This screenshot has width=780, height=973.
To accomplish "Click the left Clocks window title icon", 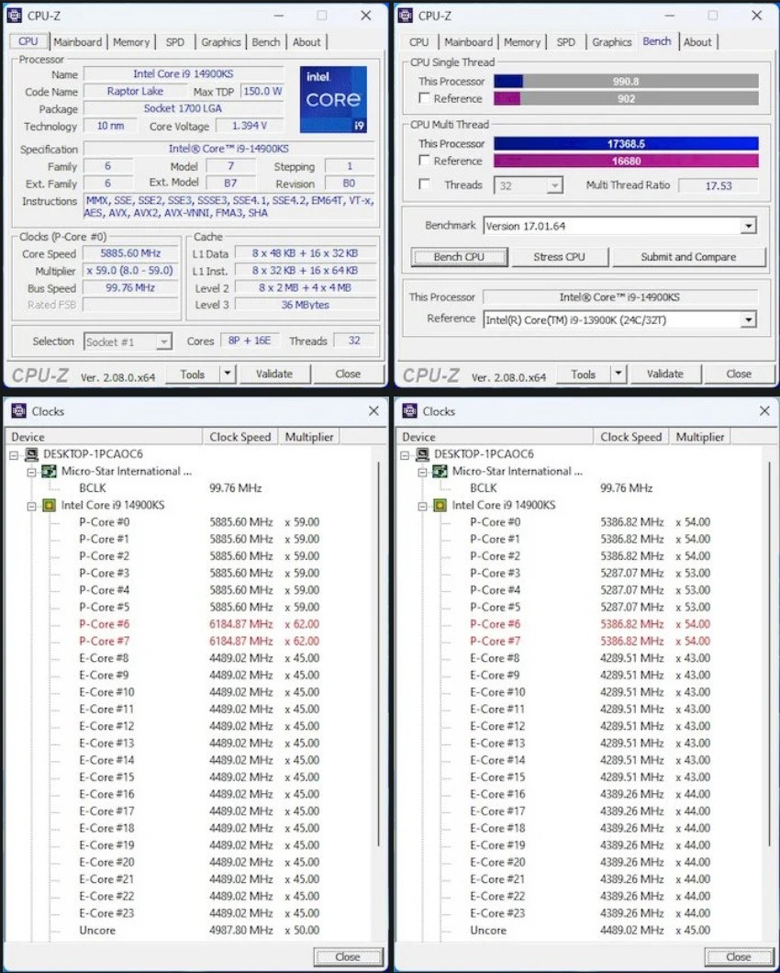I will (x=19, y=411).
